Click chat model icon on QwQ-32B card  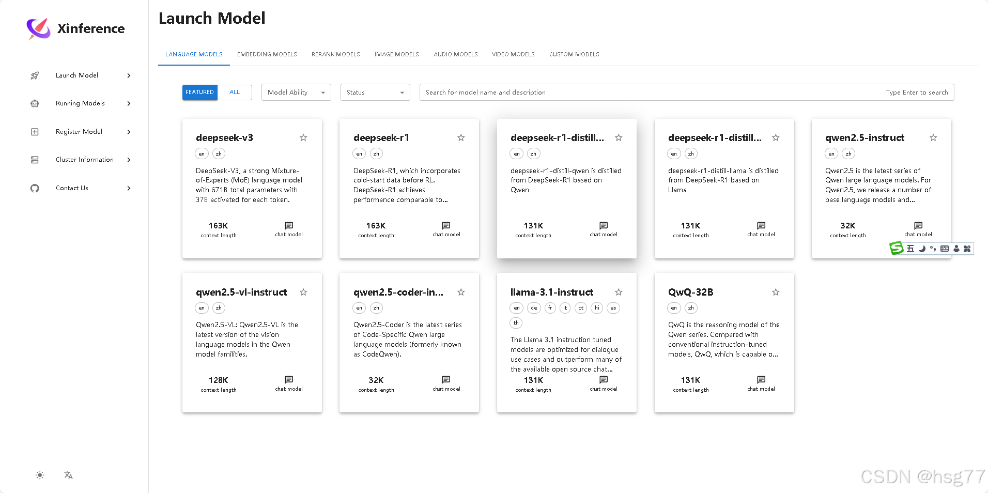pos(761,379)
